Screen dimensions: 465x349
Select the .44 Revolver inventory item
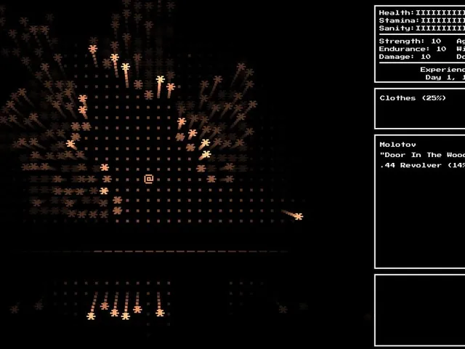point(422,165)
